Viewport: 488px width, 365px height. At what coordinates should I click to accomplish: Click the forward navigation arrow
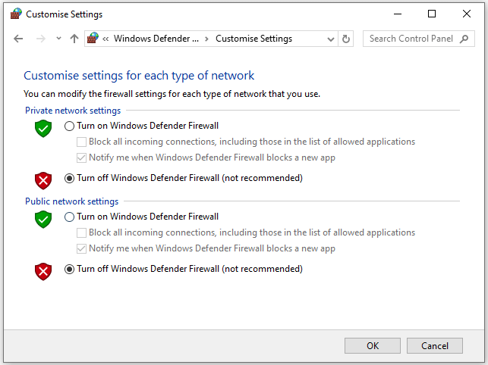tap(41, 39)
